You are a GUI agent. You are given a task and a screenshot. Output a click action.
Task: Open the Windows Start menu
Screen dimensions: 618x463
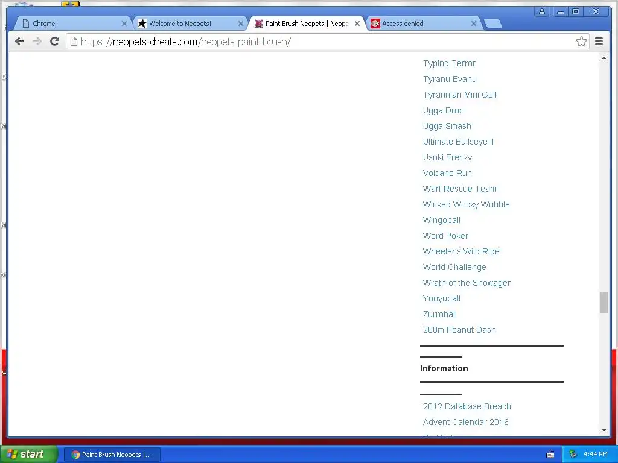click(x=29, y=455)
